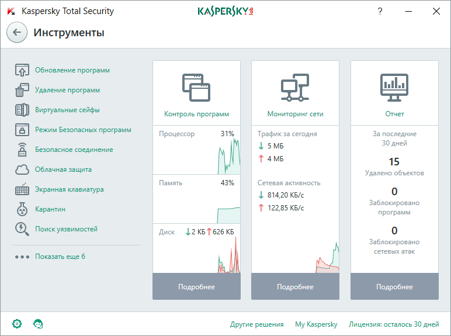
Task: Click the Лицензия: осталось 30 дней link
Action: coord(394,324)
